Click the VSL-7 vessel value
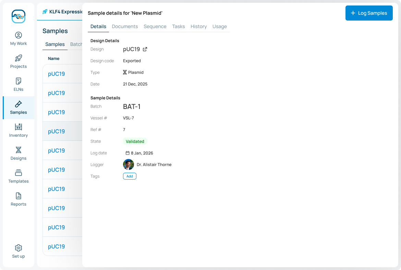This screenshot has width=401, height=270. (129, 118)
